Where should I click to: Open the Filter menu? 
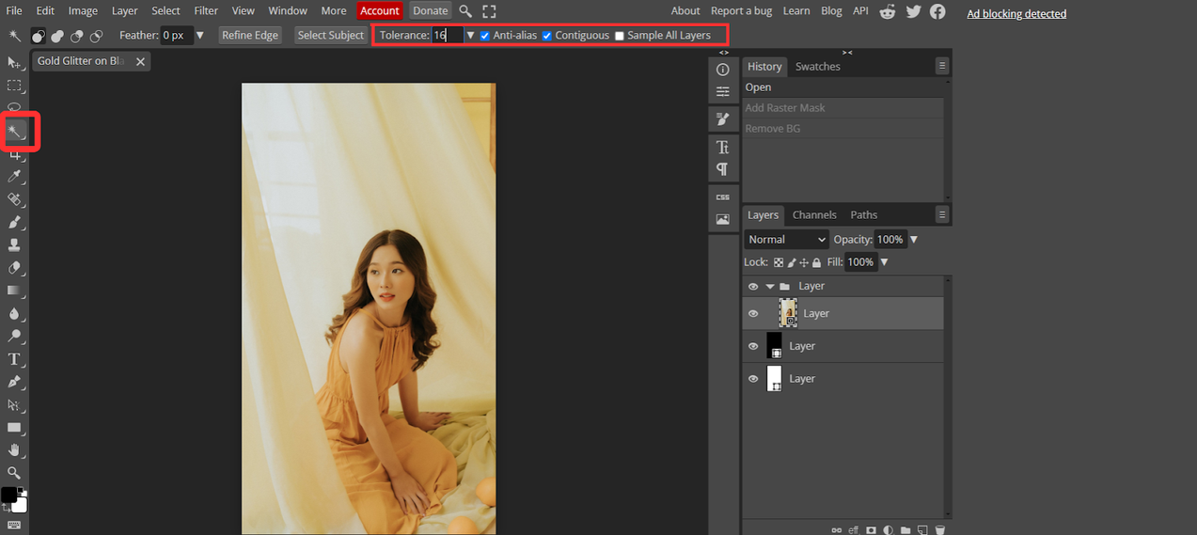(x=206, y=11)
